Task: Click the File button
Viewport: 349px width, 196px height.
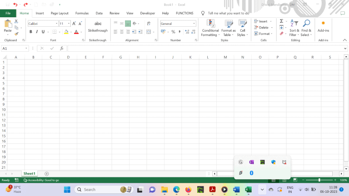Action: (8, 13)
